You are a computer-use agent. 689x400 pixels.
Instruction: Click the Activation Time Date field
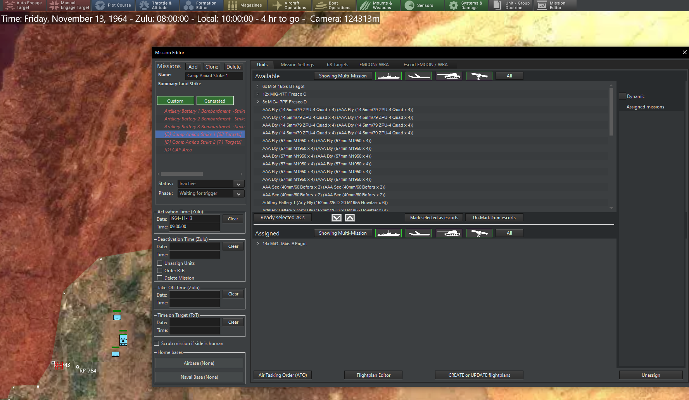(195, 218)
